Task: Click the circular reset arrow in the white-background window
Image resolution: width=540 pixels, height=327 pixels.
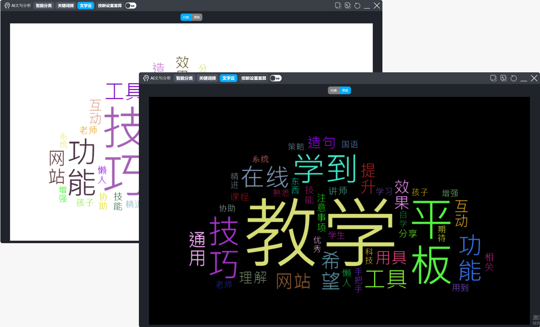Action: 357,6
